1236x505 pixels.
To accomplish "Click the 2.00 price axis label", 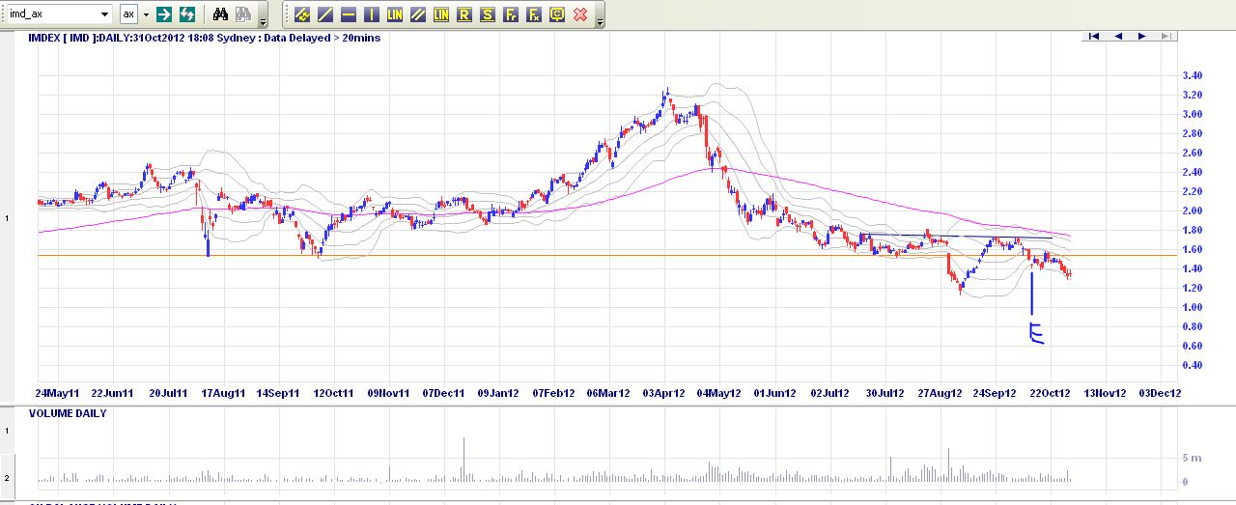I will 1193,210.
